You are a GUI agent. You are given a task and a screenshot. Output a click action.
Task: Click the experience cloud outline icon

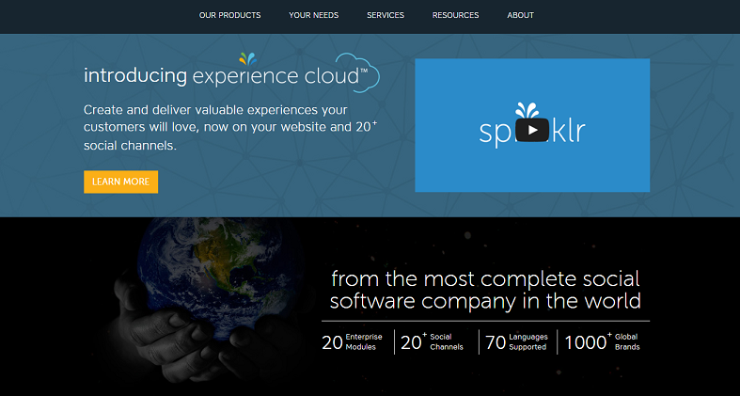coord(357,72)
